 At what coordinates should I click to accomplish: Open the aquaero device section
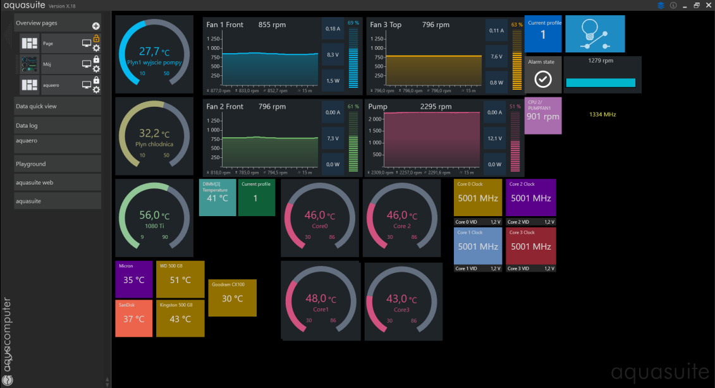tap(58, 144)
